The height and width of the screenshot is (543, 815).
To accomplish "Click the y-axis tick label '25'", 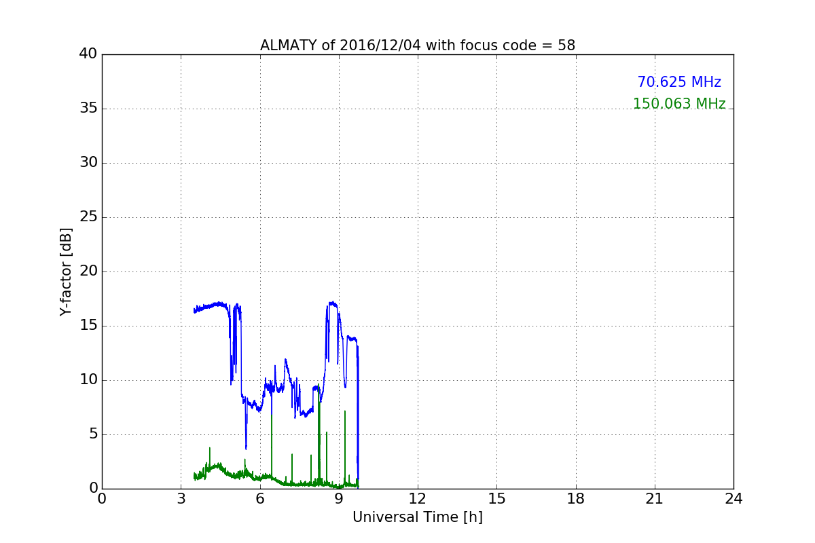I will pos(88,217).
